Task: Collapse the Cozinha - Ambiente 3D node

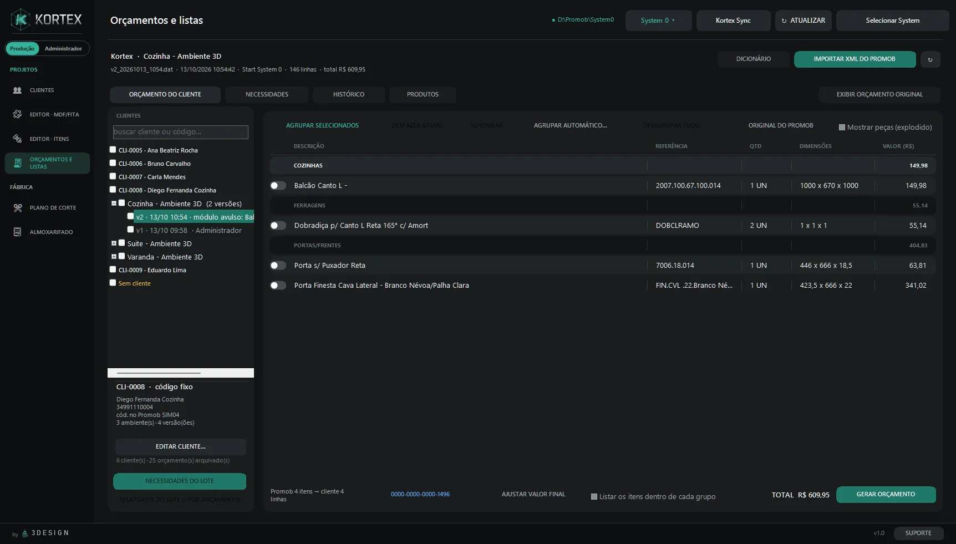Action: [114, 204]
